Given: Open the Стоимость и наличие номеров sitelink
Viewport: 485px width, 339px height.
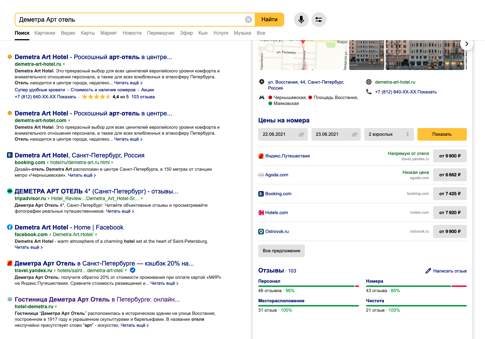Looking at the screenshot, I should [x=103, y=90].
